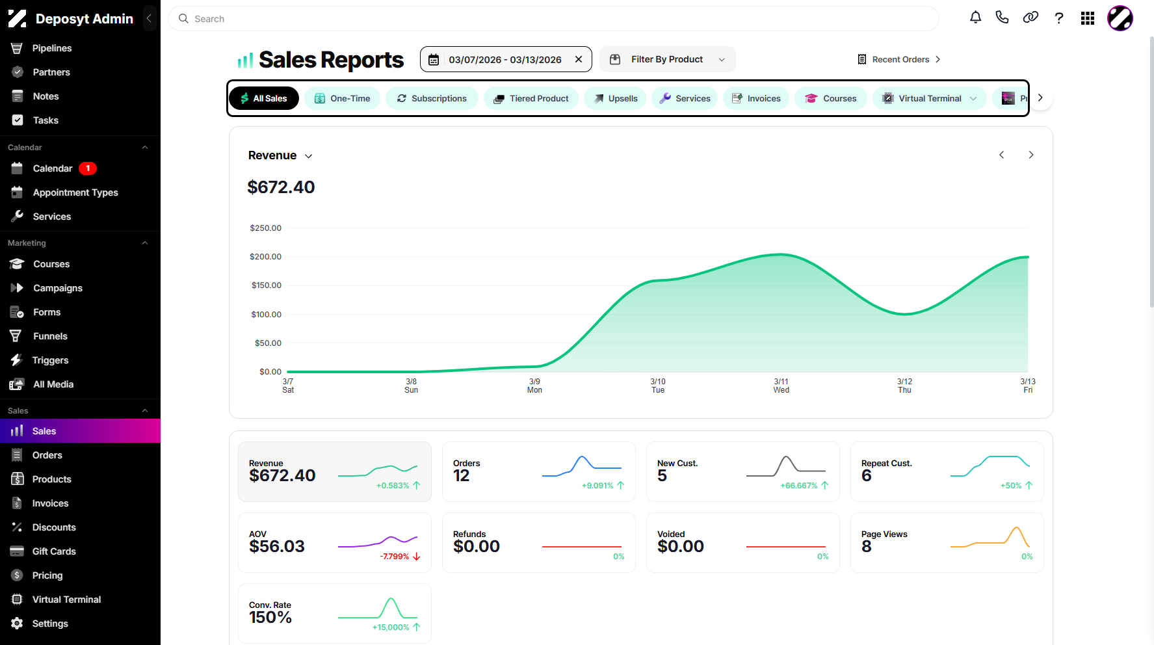The image size is (1154, 645).
Task: Open Partners in the sidebar
Action: pos(80,72)
